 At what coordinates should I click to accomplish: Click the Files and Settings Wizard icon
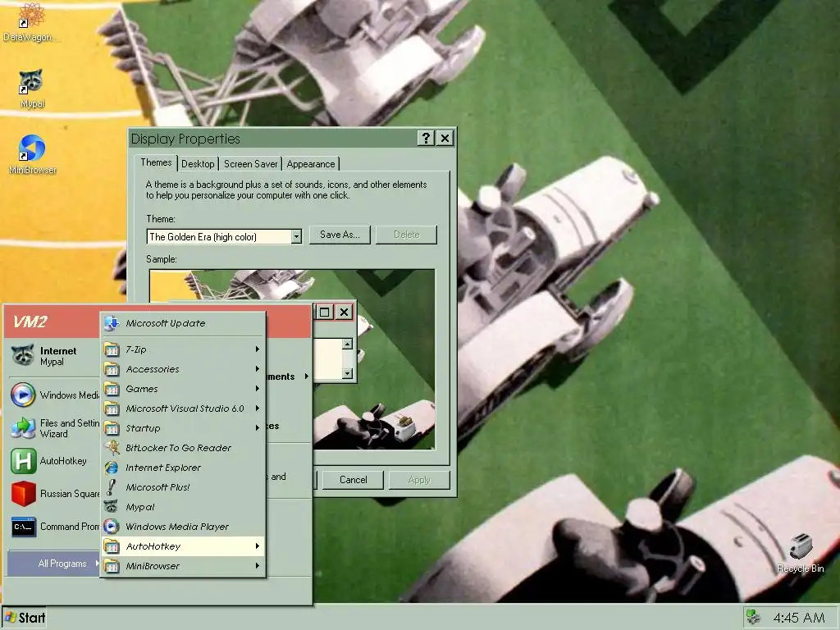click(x=23, y=428)
